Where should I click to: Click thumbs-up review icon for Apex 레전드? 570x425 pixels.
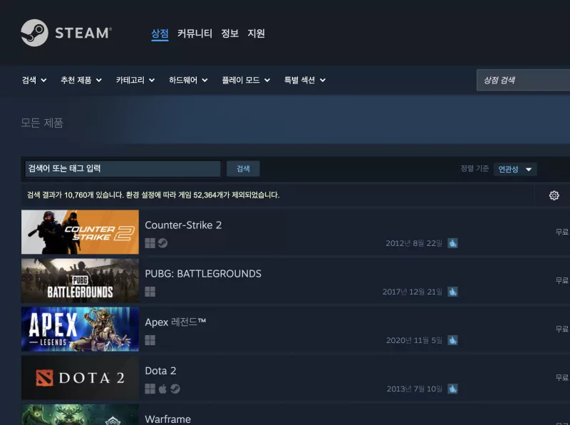click(x=452, y=340)
